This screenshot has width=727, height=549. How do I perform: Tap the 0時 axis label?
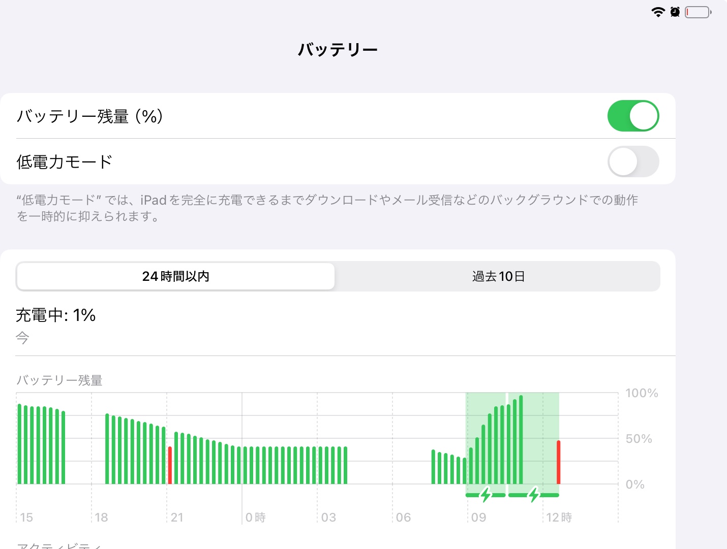pos(256,518)
